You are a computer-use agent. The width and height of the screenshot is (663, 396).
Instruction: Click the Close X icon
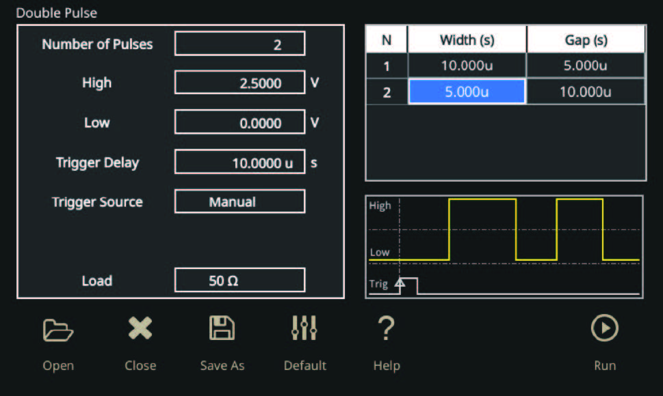(140, 330)
